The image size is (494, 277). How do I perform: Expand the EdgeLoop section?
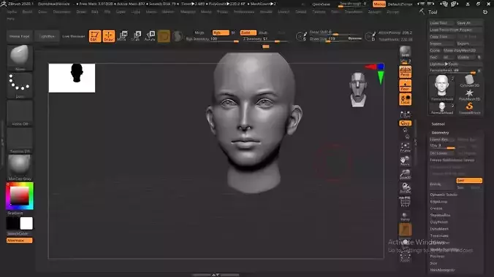(438, 201)
